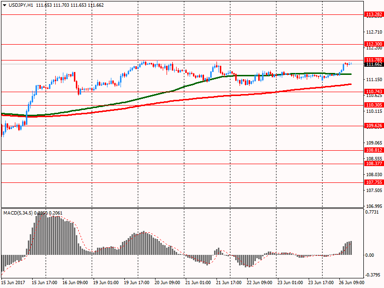Click the 108.812 red price level label

point(374,150)
